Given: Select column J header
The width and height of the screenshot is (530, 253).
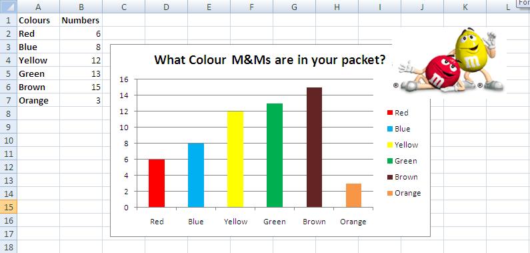Looking at the screenshot, I should pyautogui.click(x=422, y=7).
